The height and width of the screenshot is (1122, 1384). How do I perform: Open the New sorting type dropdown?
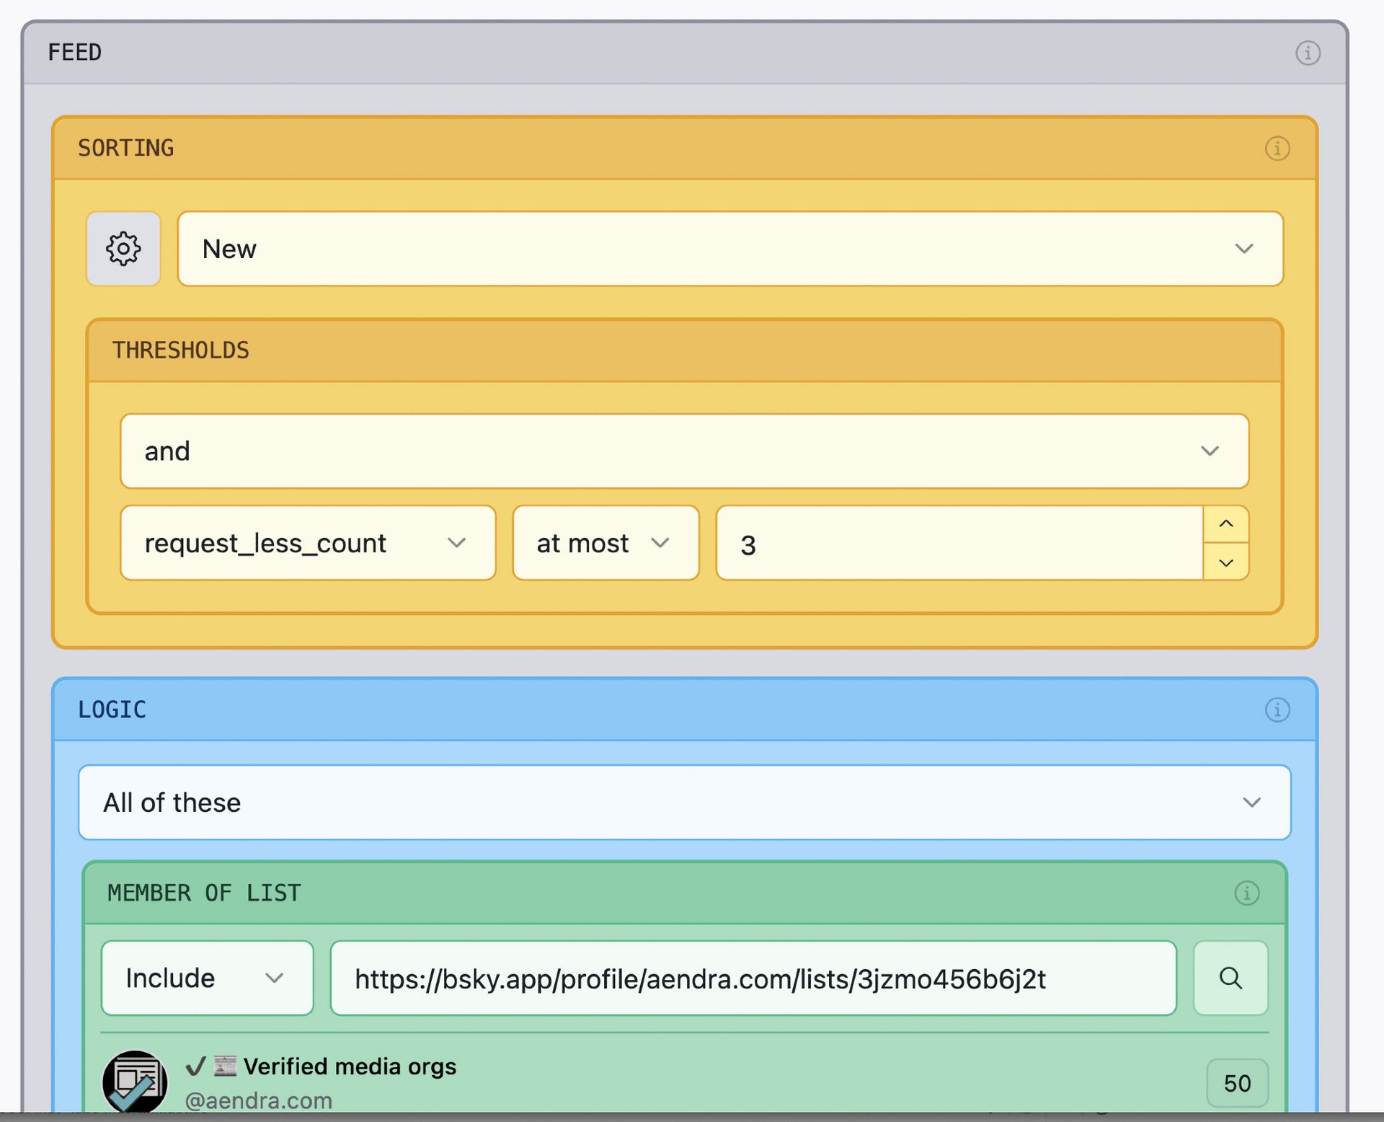point(729,249)
